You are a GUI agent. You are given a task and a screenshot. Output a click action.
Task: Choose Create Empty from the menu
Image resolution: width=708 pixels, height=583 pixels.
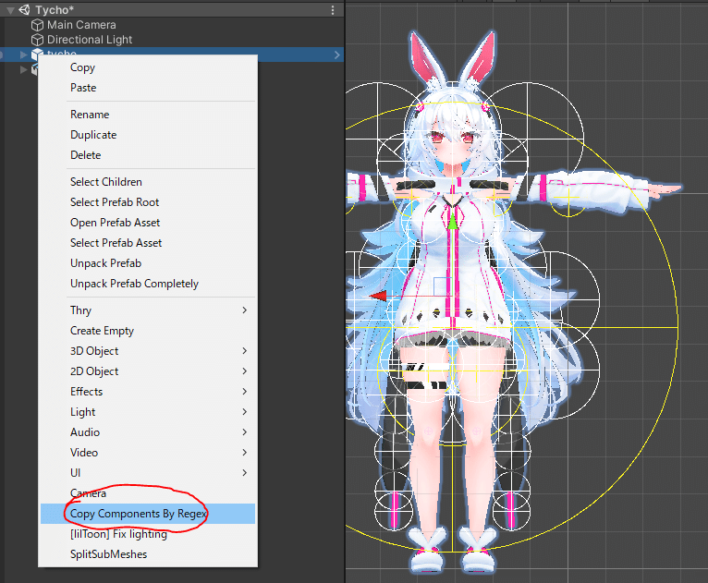[148, 331]
